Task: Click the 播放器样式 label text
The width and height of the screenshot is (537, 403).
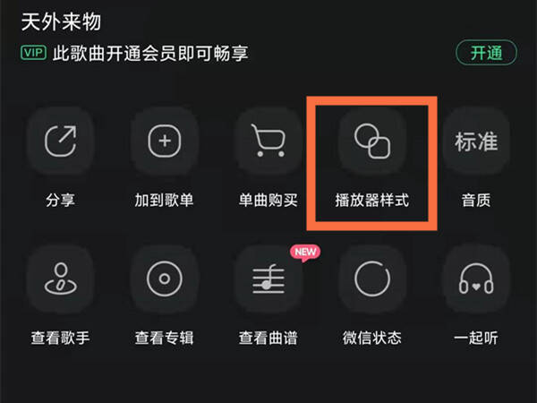Action: pos(372,200)
